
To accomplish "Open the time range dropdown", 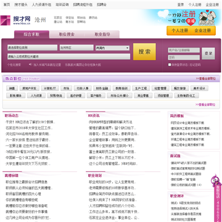I will pyautogui.click(x=112, y=48).
